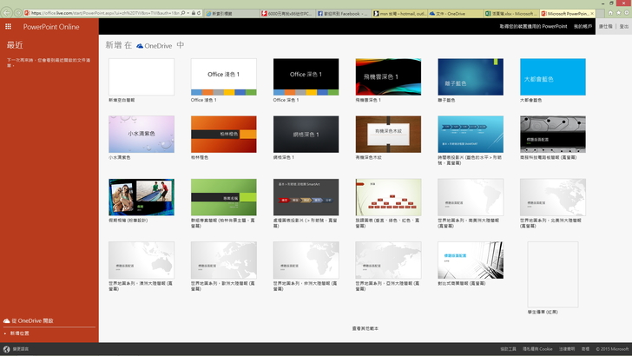Select the 柏林橙色 template
The height and width of the screenshot is (356, 632).
pos(223,135)
